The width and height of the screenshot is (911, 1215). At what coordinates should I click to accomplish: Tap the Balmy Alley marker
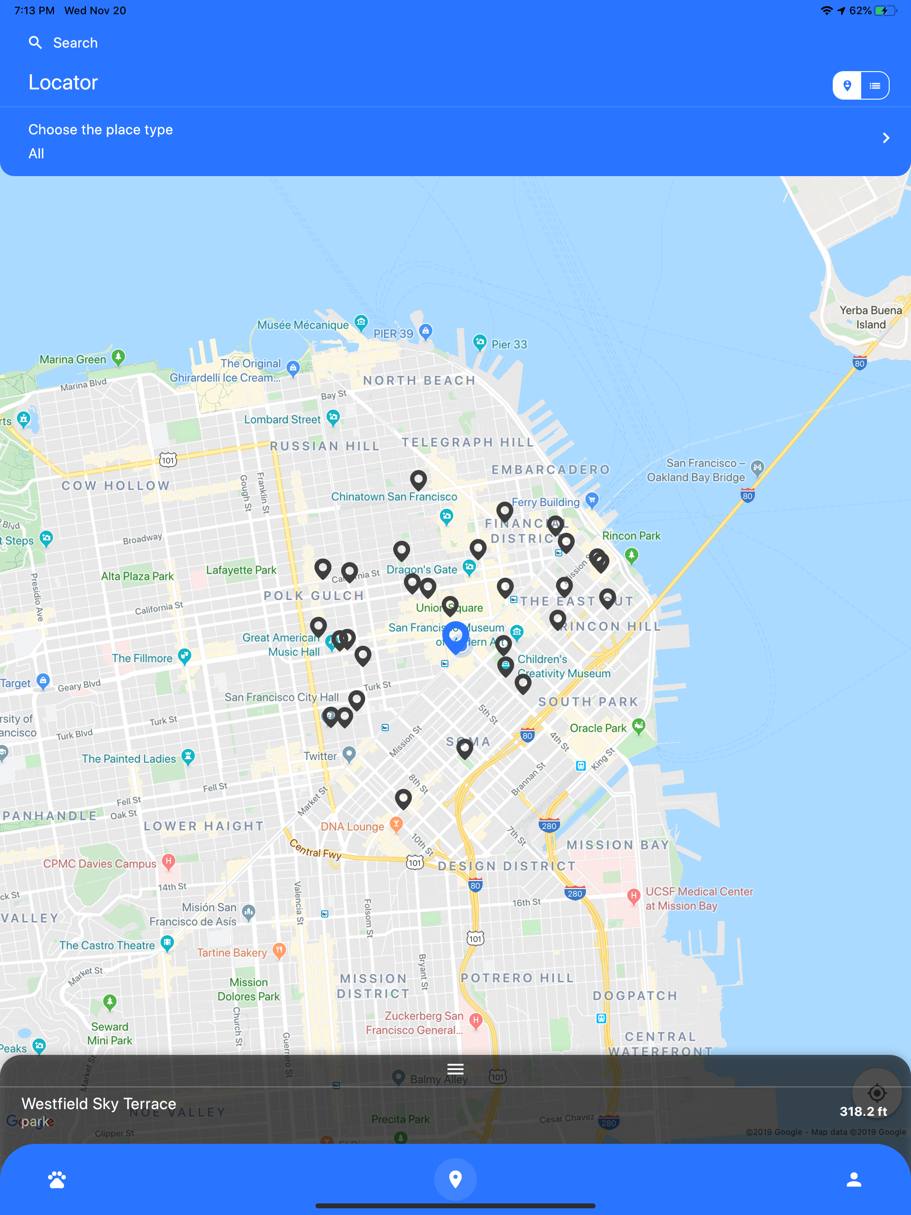(399, 1077)
